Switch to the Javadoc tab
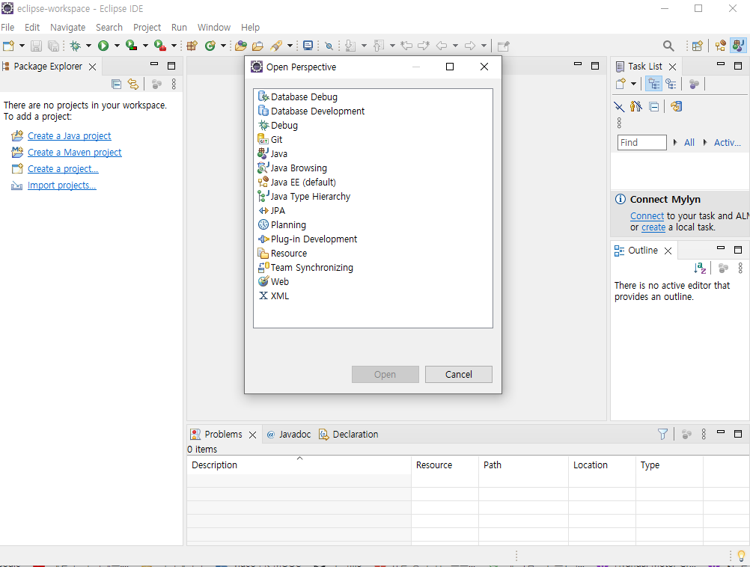This screenshot has width=750, height=567. (x=289, y=434)
